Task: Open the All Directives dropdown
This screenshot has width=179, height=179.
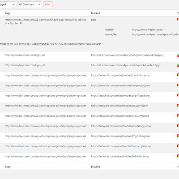Action: [x=30, y=4]
